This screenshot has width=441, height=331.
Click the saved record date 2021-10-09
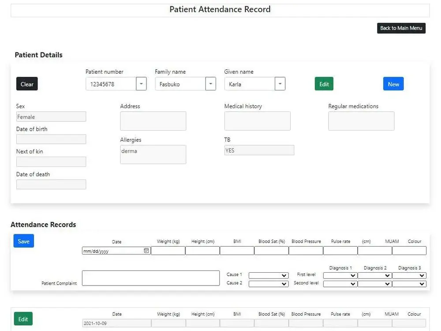pos(117,323)
